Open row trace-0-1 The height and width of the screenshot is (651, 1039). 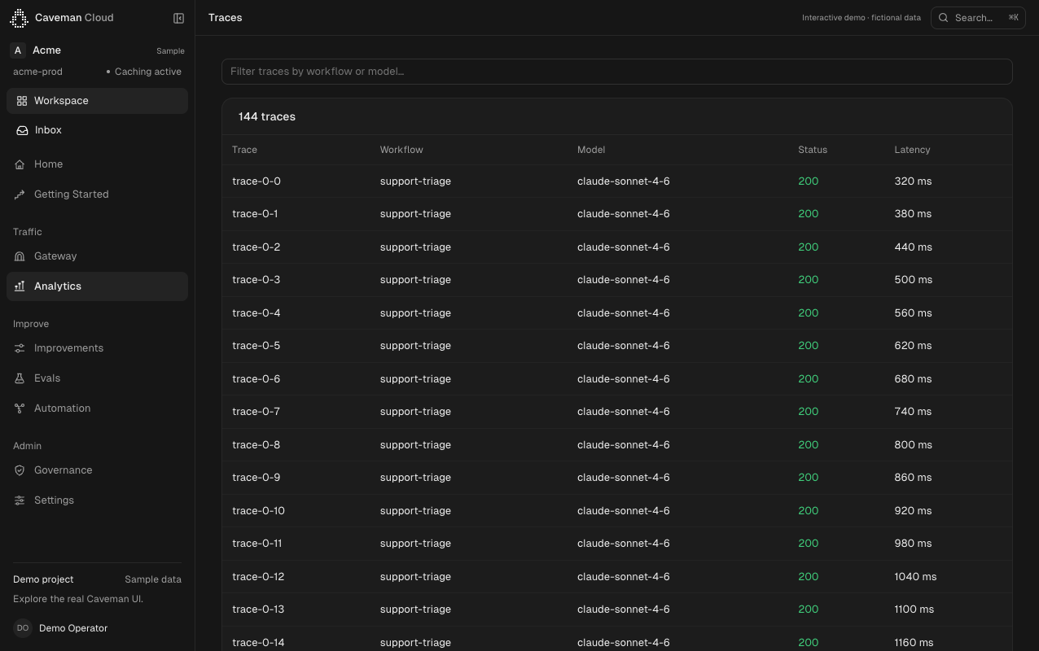(616, 214)
